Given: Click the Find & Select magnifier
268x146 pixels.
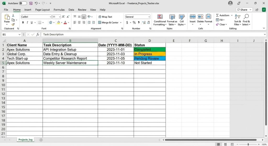Looking at the screenshot, I should pyautogui.click(x=246, y=16).
